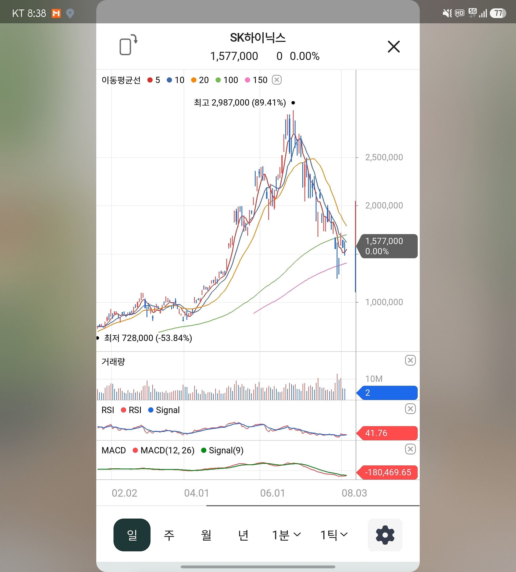This screenshot has width=516, height=572.
Task: Expand the 1틱 tick interval dropdown
Action: (x=334, y=535)
